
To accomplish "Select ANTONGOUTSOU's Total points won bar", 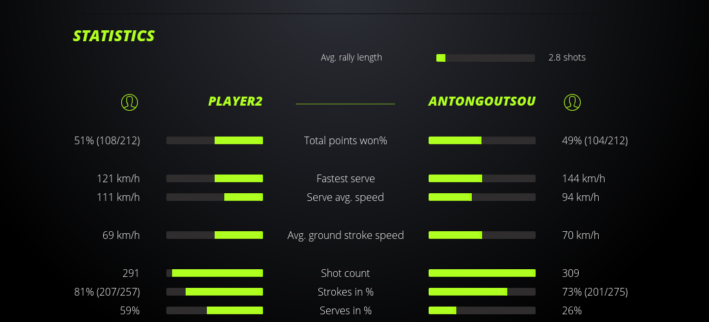I will coord(481,140).
